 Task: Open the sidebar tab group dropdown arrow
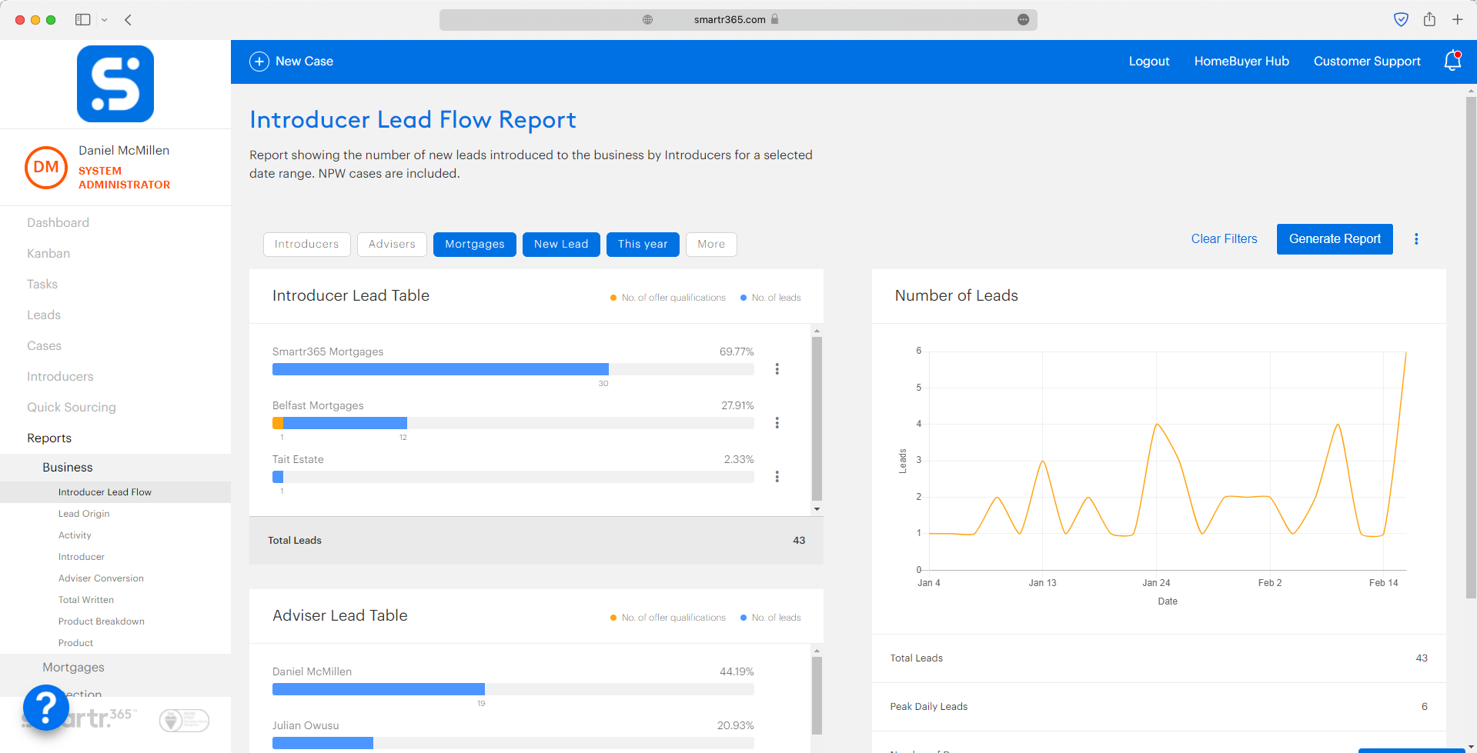[x=104, y=19]
